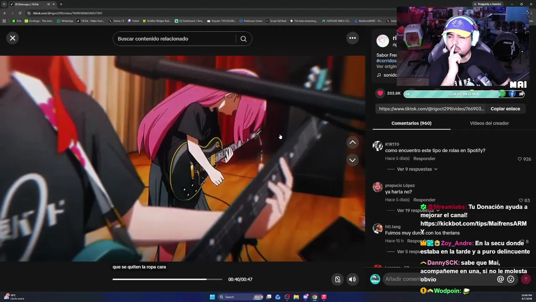This screenshot has height=302, width=536.
Task: Reply to prepucio López's comment with Responder
Action: (424, 200)
